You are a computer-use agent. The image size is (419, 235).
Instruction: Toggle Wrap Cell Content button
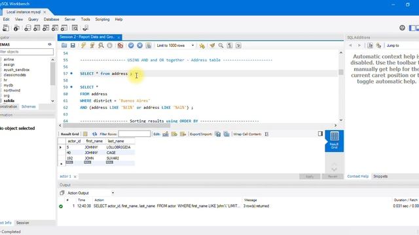(x=266, y=134)
